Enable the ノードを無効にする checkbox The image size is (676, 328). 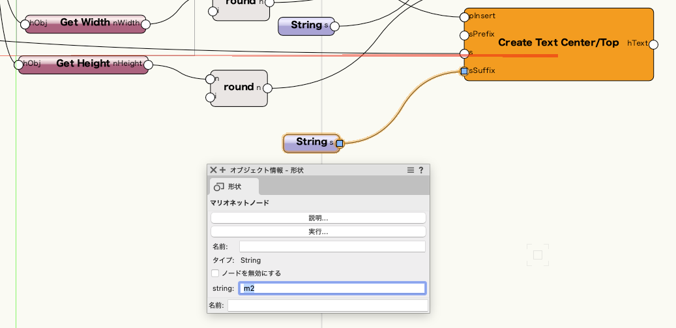[x=216, y=273]
